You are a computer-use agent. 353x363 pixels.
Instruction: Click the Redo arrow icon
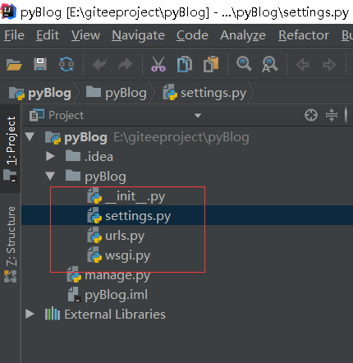126,65
